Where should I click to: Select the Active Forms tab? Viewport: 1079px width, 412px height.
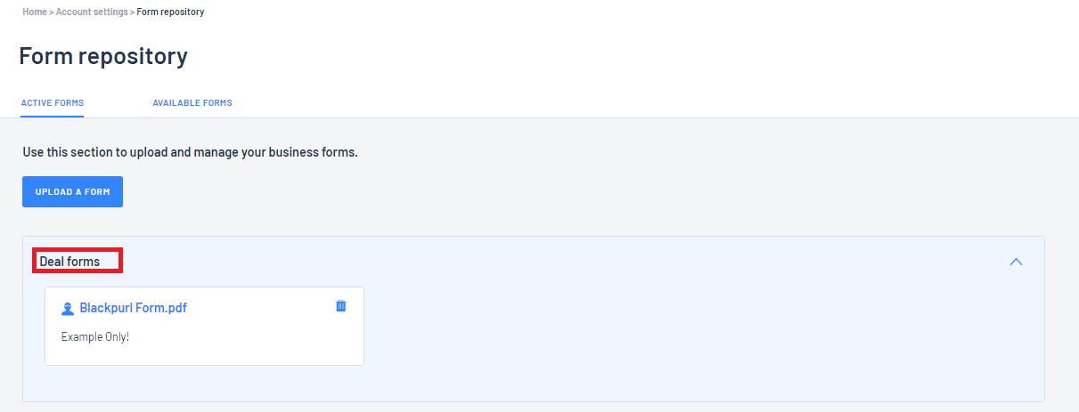click(x=53, y=103)
